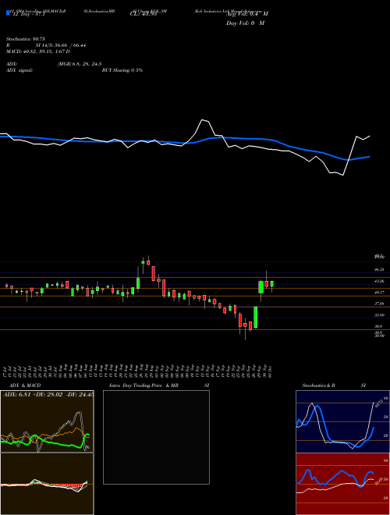
Task: Click the 'Avg Vol: 0.4 M' label
Action: point(246,13)
